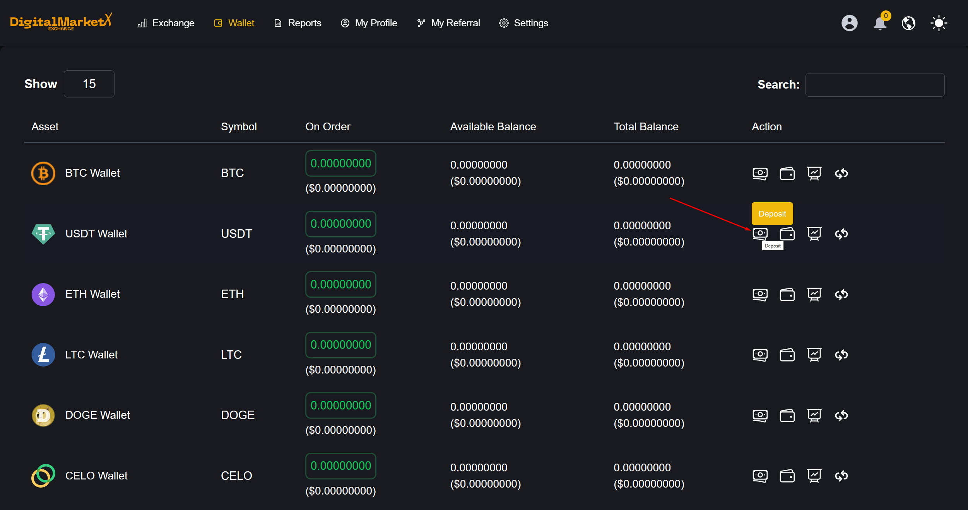Image resolution: width=968 pixels, height=510 pixels.
Task: Click the LTC swap arrows icon
Action: tap(841, 355)
